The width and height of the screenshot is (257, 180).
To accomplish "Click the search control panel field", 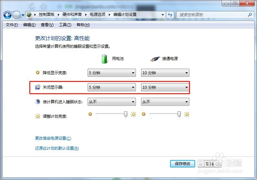I will click(x=213, y=15).
